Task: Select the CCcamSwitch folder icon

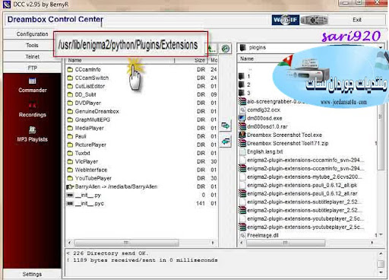Action: click(x=70, y=78)
